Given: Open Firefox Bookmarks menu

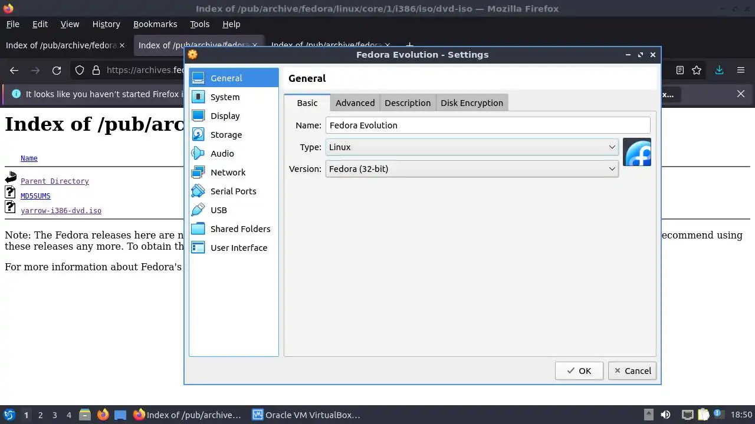Looking at the screenshot, I should (x=155, y=24).
